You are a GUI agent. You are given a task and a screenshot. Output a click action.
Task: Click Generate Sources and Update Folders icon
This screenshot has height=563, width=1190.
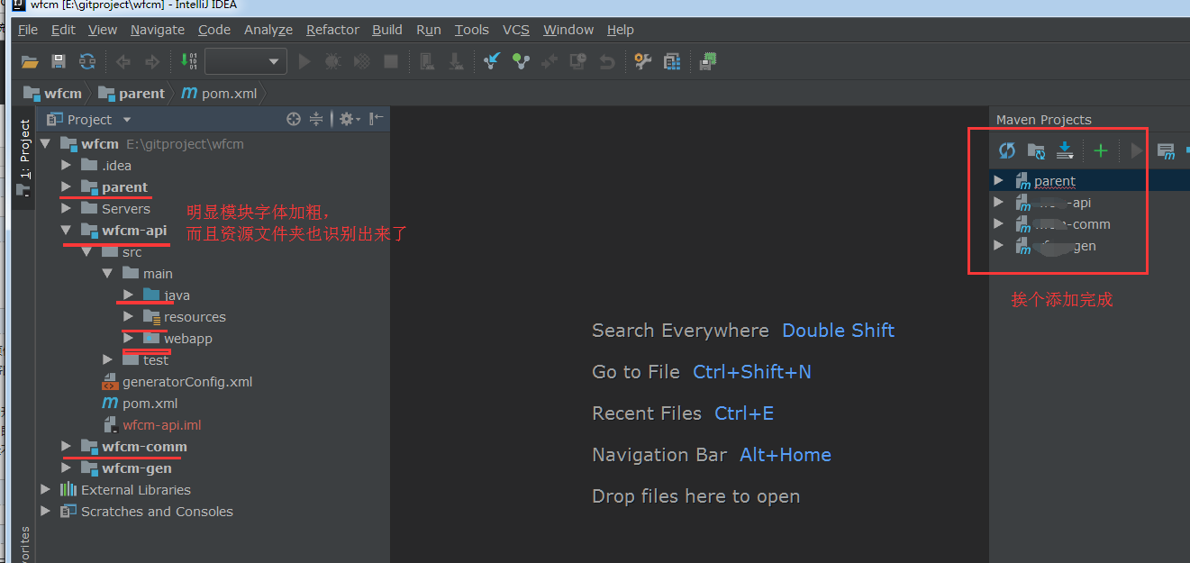pyautogui.click(x=1036, y=151)
